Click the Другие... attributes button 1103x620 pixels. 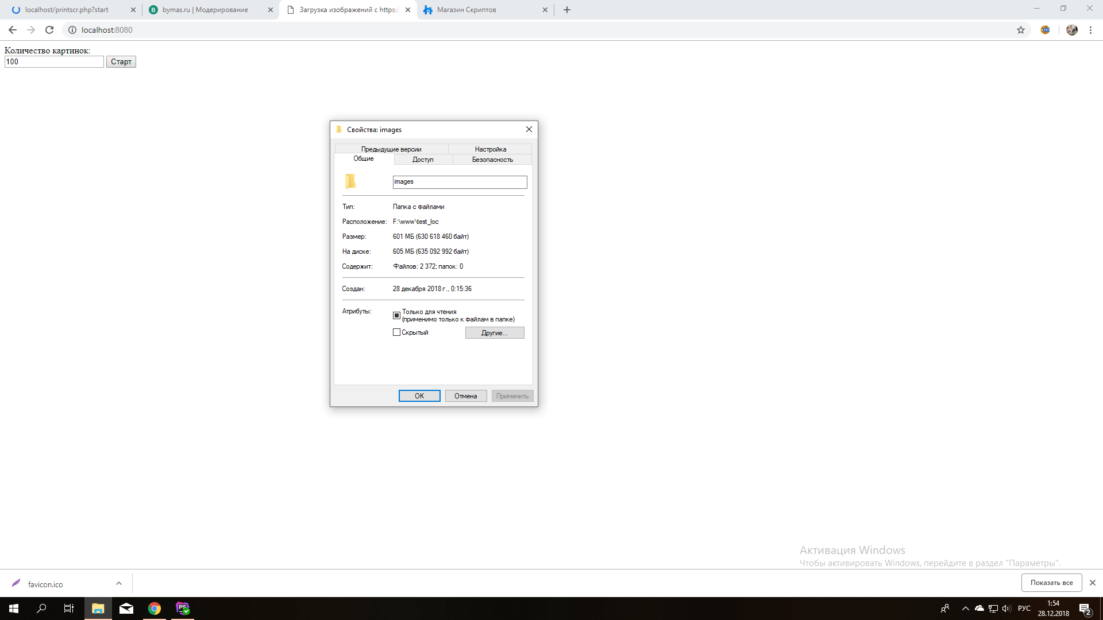point(494,333)
